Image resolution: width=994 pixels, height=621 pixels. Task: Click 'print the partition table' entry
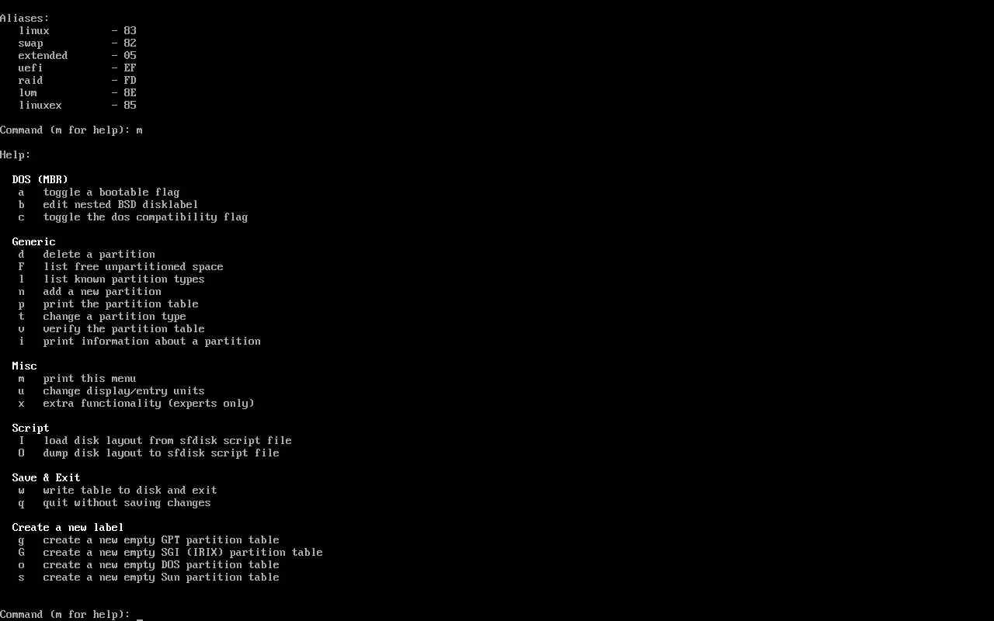pyautogui.click(x=108, y=304)
